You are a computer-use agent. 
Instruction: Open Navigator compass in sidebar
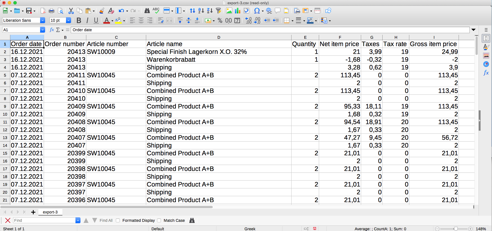click(486, 64)
